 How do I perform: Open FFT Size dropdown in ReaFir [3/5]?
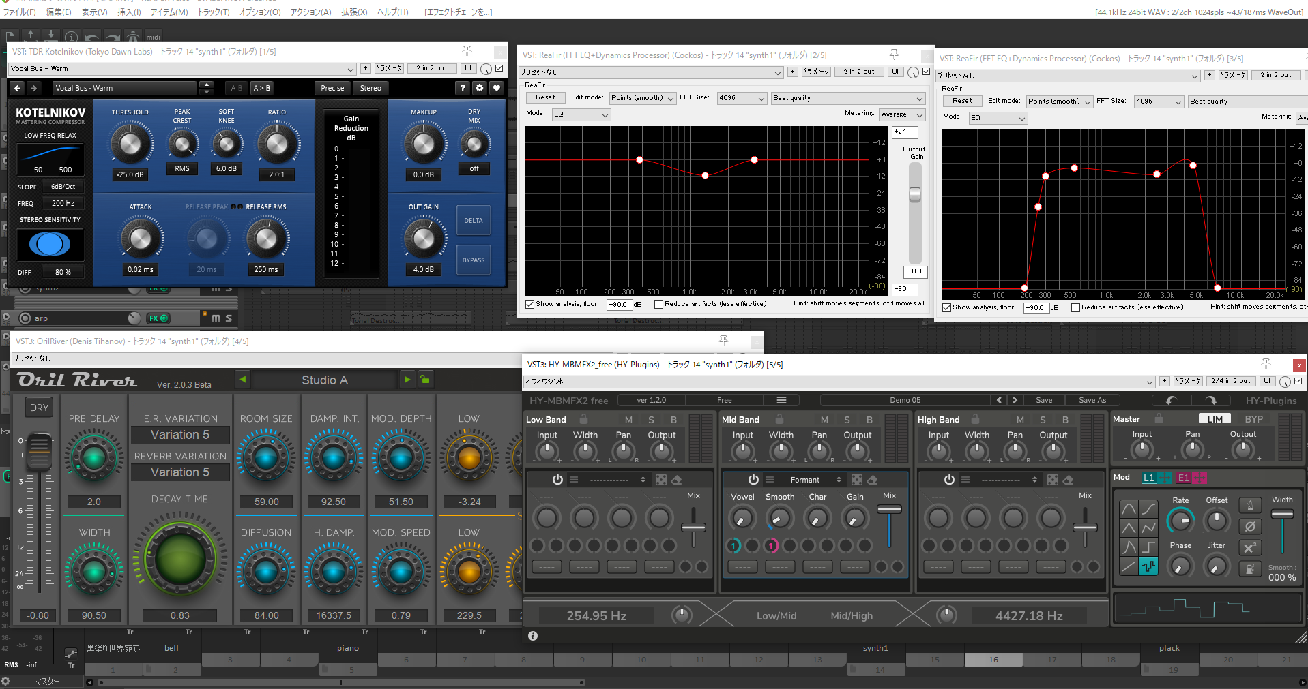(x=1159, y=102)
